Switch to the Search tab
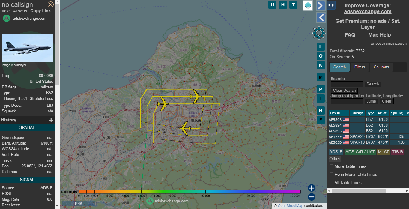The height and width of the screenshot is (209, 409). pos(339,67)
